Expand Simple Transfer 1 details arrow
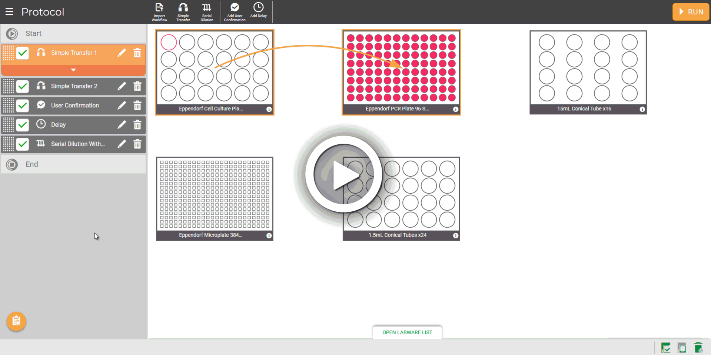 coord(73,70)
